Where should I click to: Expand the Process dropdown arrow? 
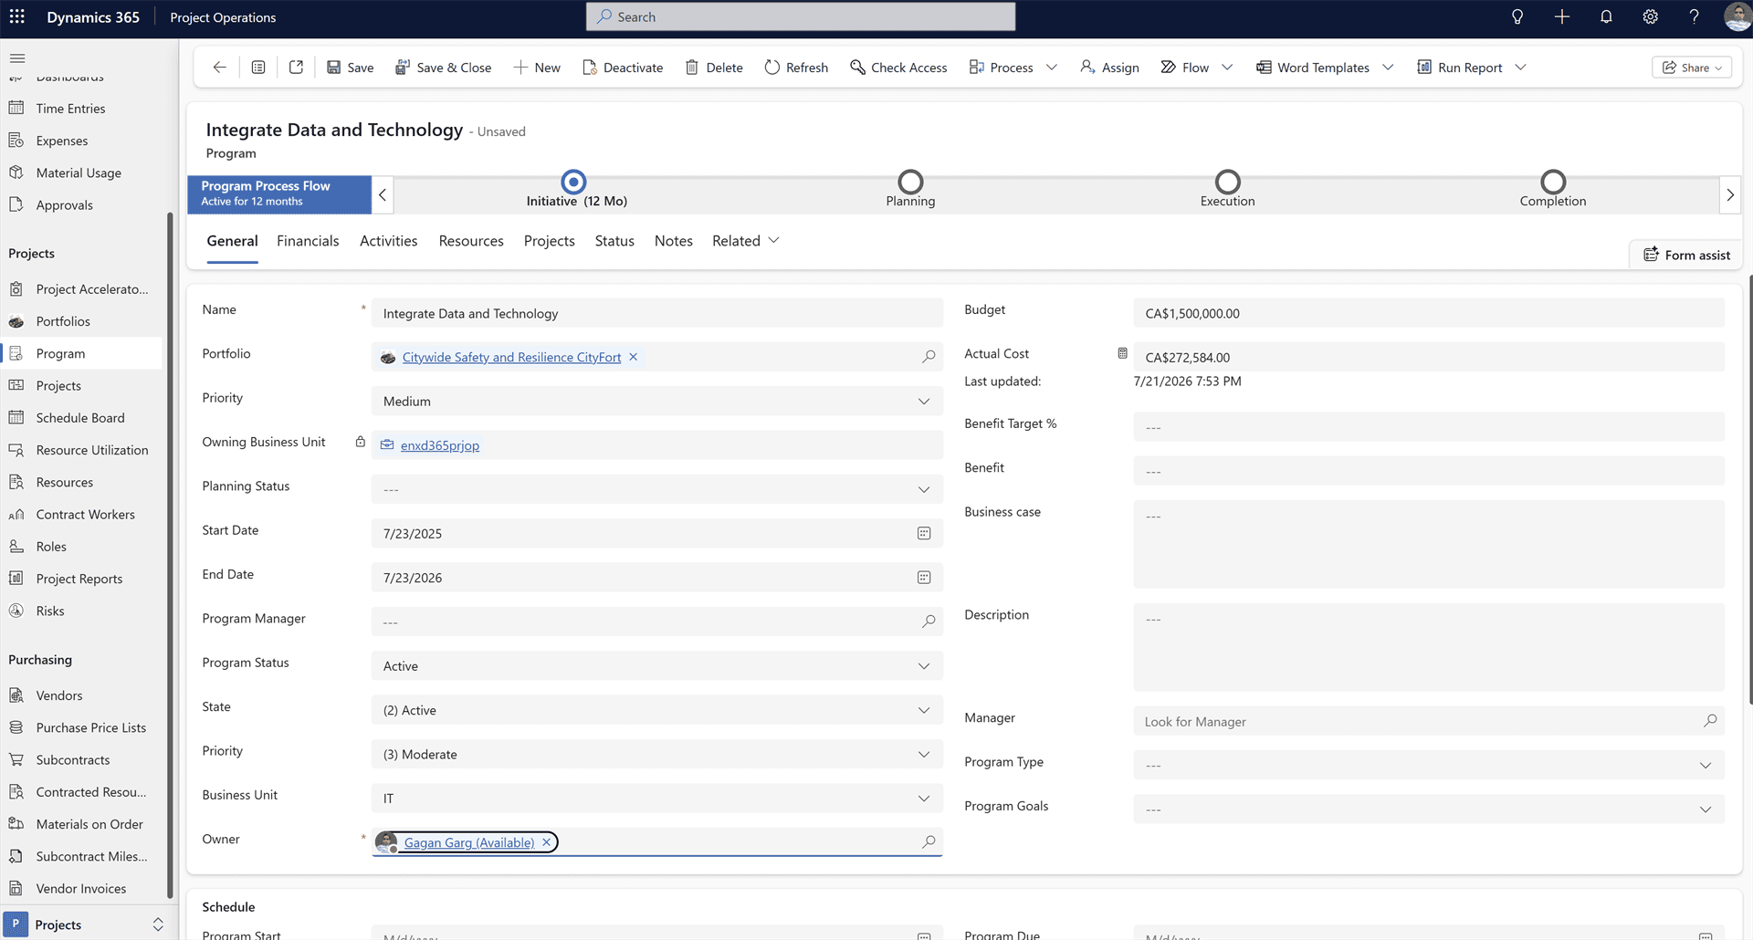click(x=1052, y=68)
